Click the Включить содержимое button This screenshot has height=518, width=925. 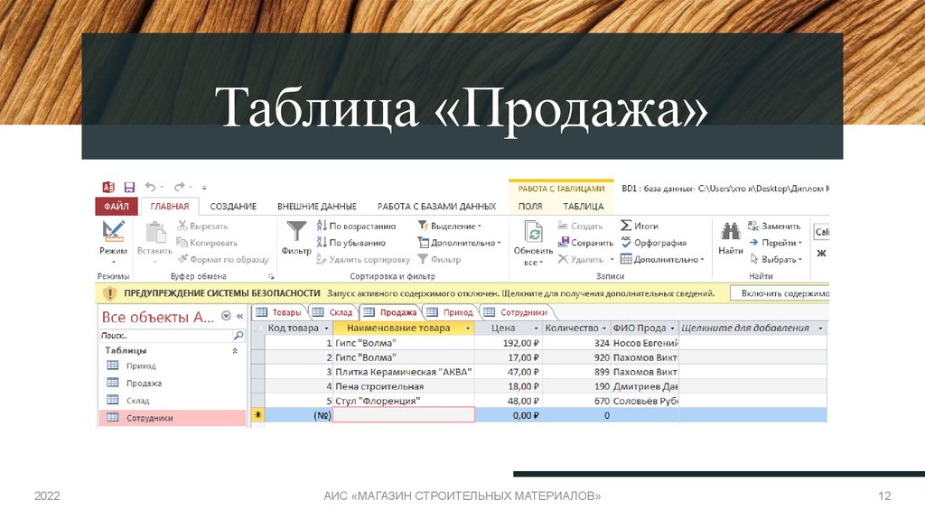pos(780,293)
